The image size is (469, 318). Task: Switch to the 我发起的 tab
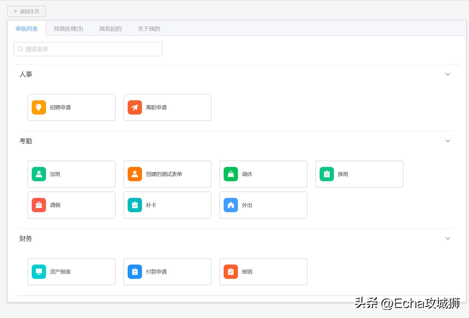pyautogui.click(x=110, y=29)
